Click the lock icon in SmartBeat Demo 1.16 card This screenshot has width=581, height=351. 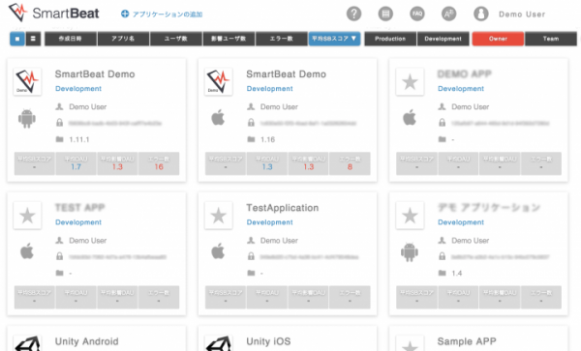pos(251,123)
